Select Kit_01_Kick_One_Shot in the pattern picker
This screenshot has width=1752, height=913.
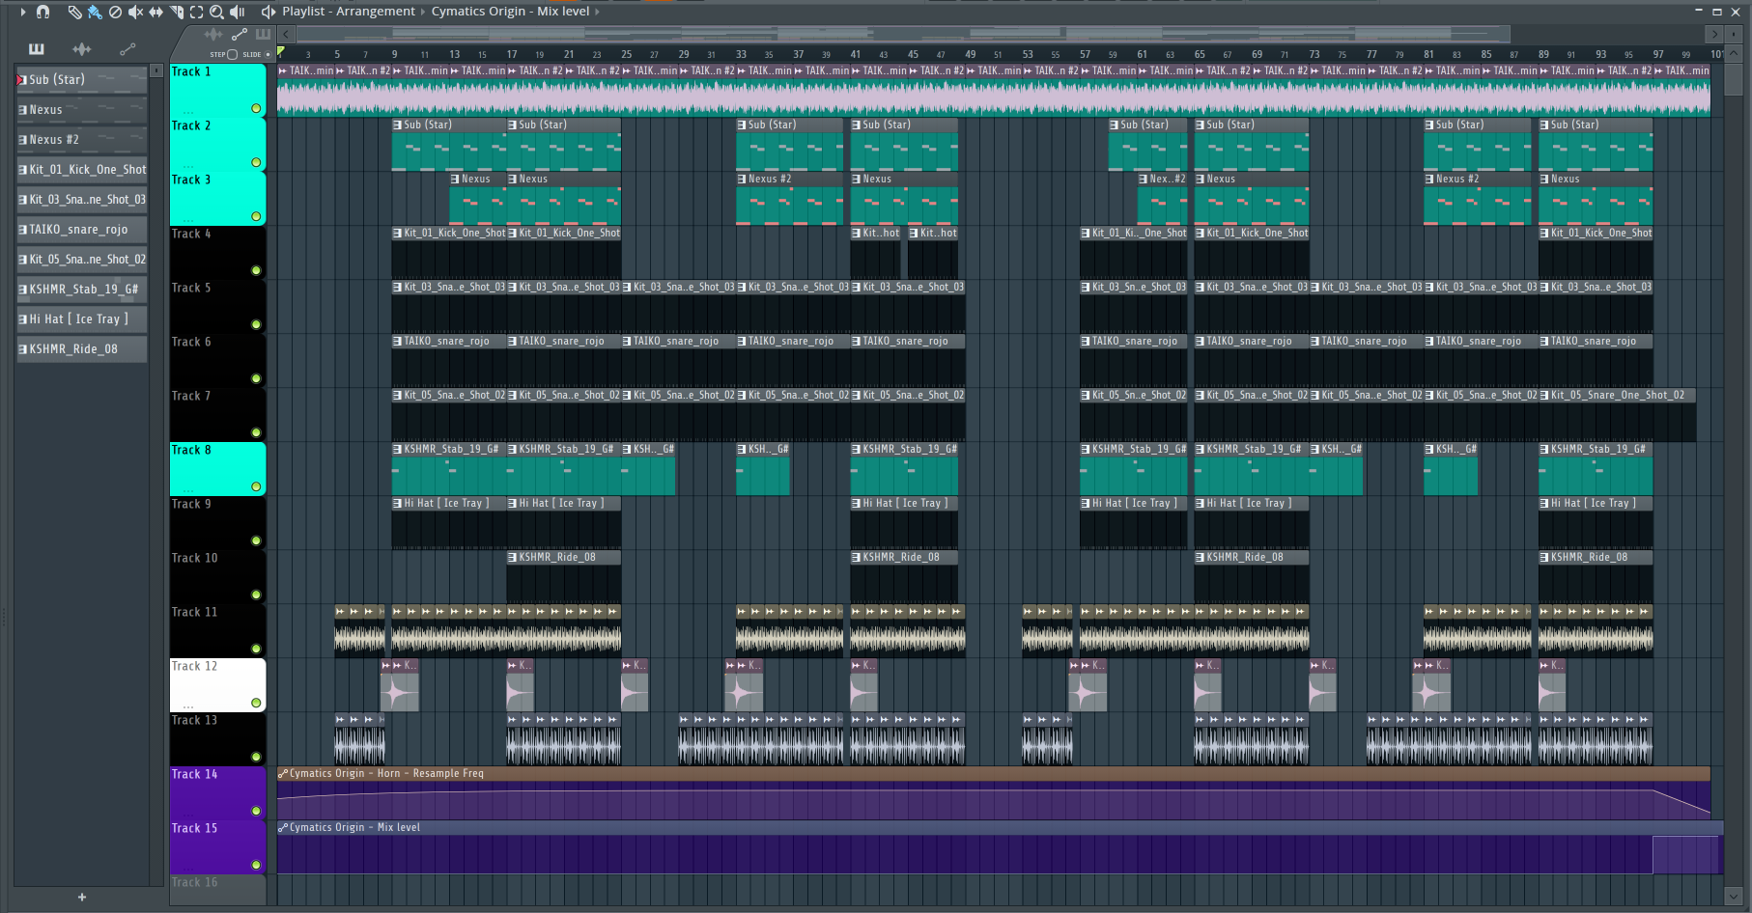82,169
